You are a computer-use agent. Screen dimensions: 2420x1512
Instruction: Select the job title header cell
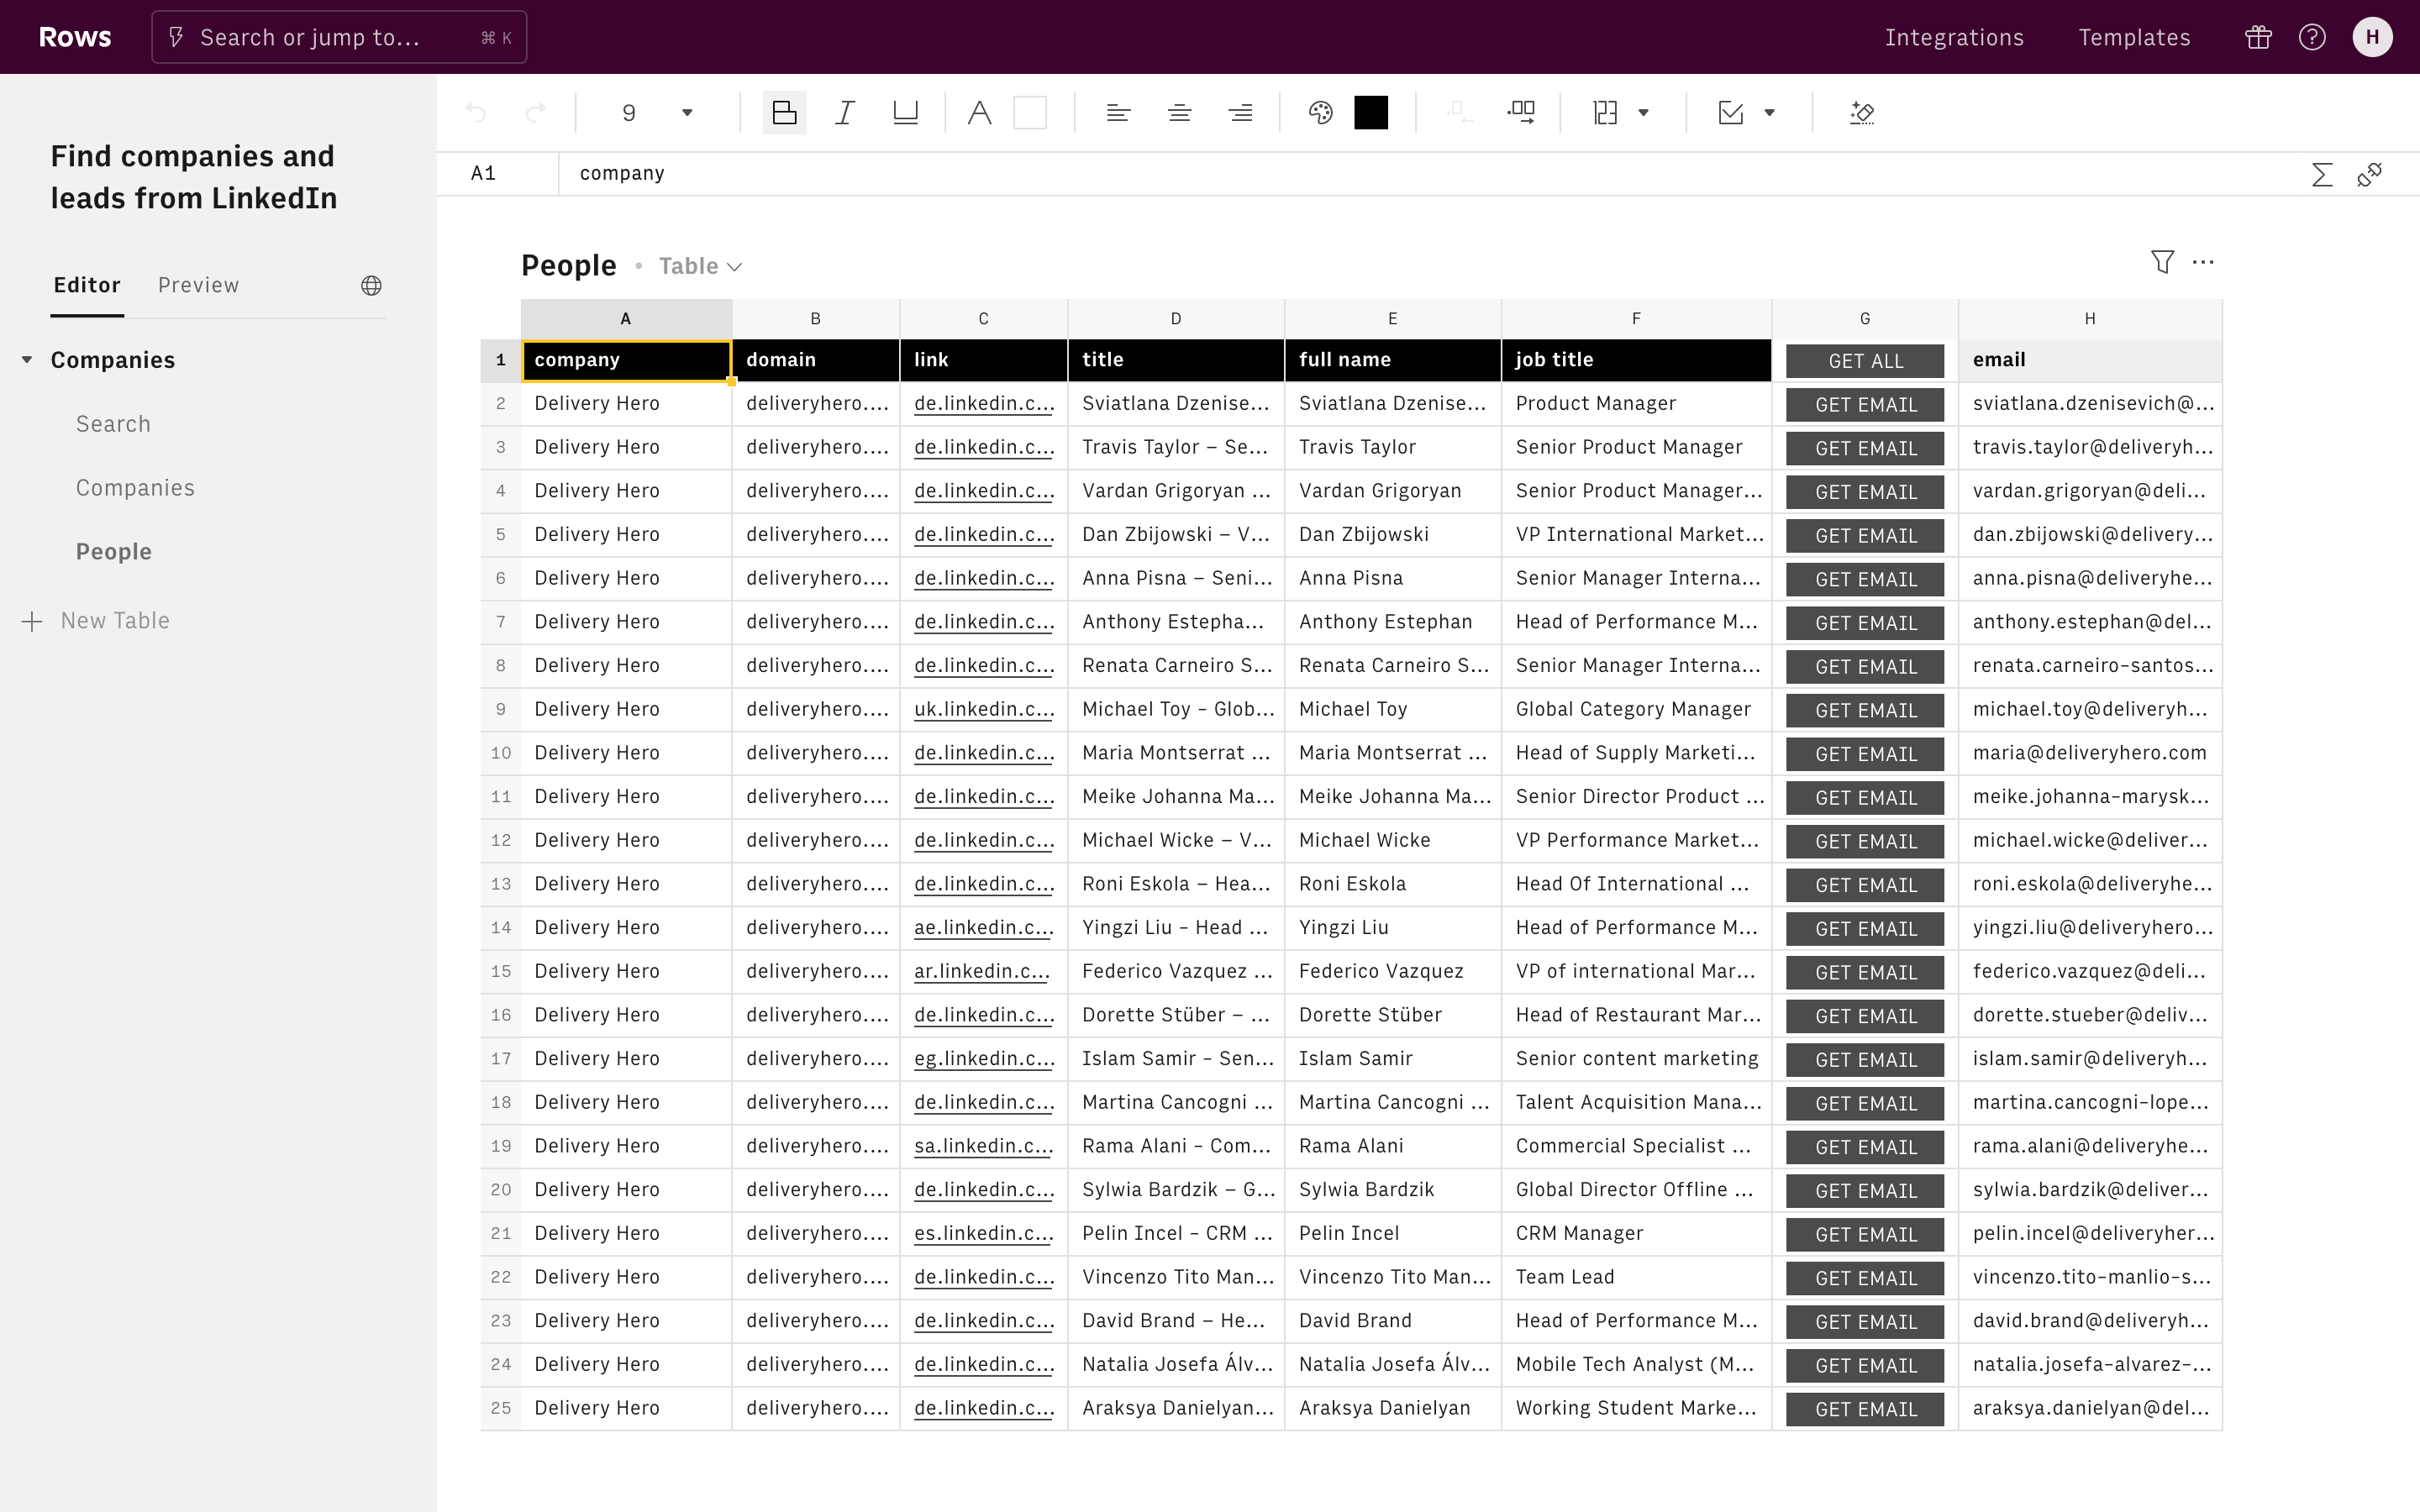(1636, 360)
